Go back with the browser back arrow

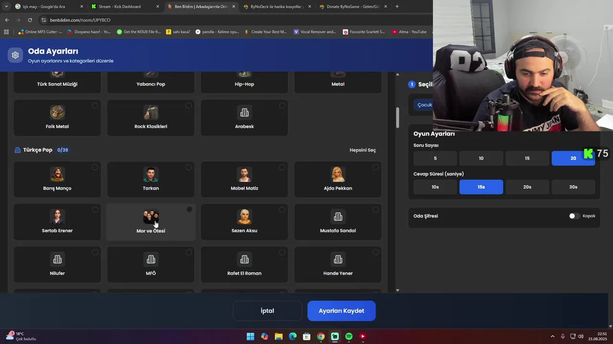(7, 20)
